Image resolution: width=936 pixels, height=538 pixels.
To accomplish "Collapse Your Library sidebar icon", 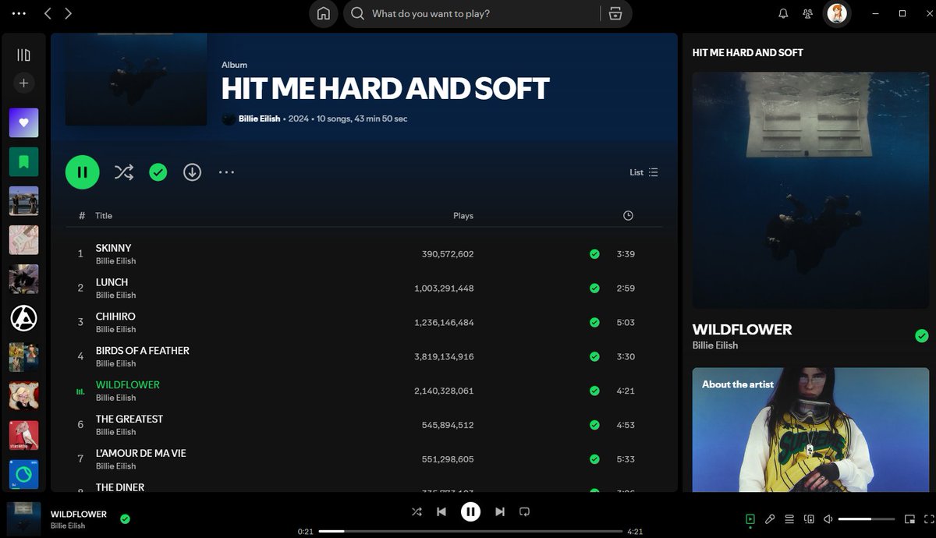I will coord(23,55).
